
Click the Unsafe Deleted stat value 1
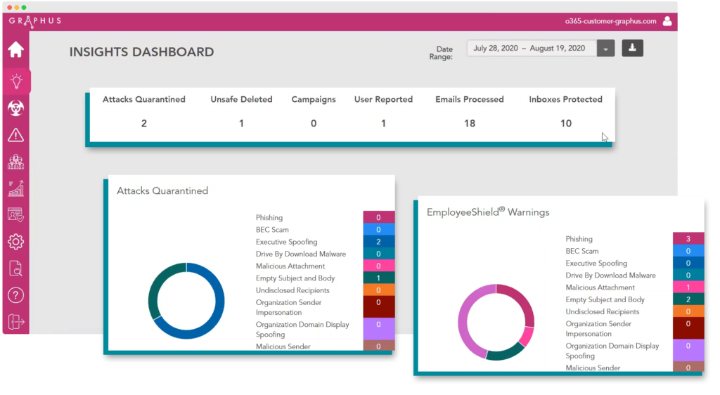pyautogui.click(x=241, y=124)
